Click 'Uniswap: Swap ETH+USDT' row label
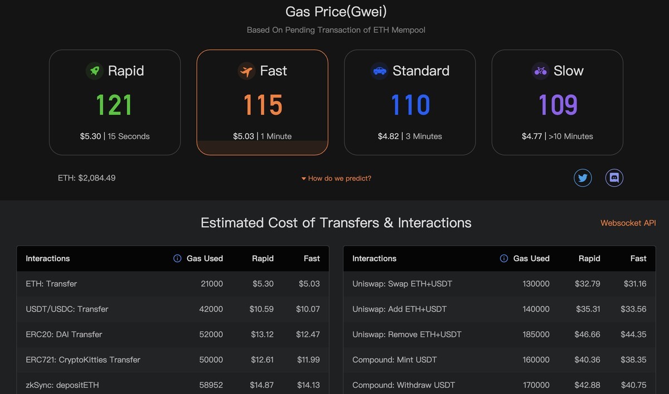Screen dimensions: 669x394 [x=403, y=284]
